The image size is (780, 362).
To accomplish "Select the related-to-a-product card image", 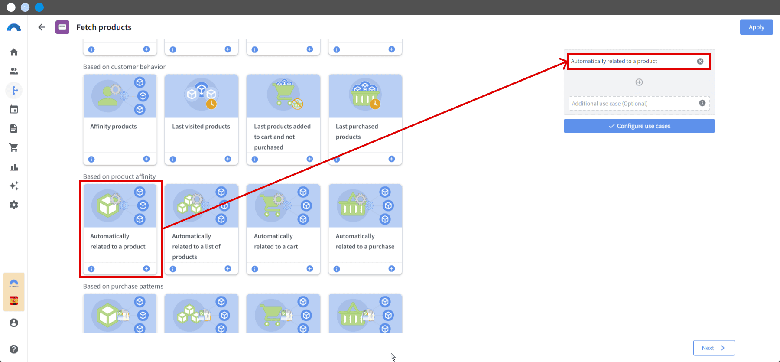I will (120, 206).
